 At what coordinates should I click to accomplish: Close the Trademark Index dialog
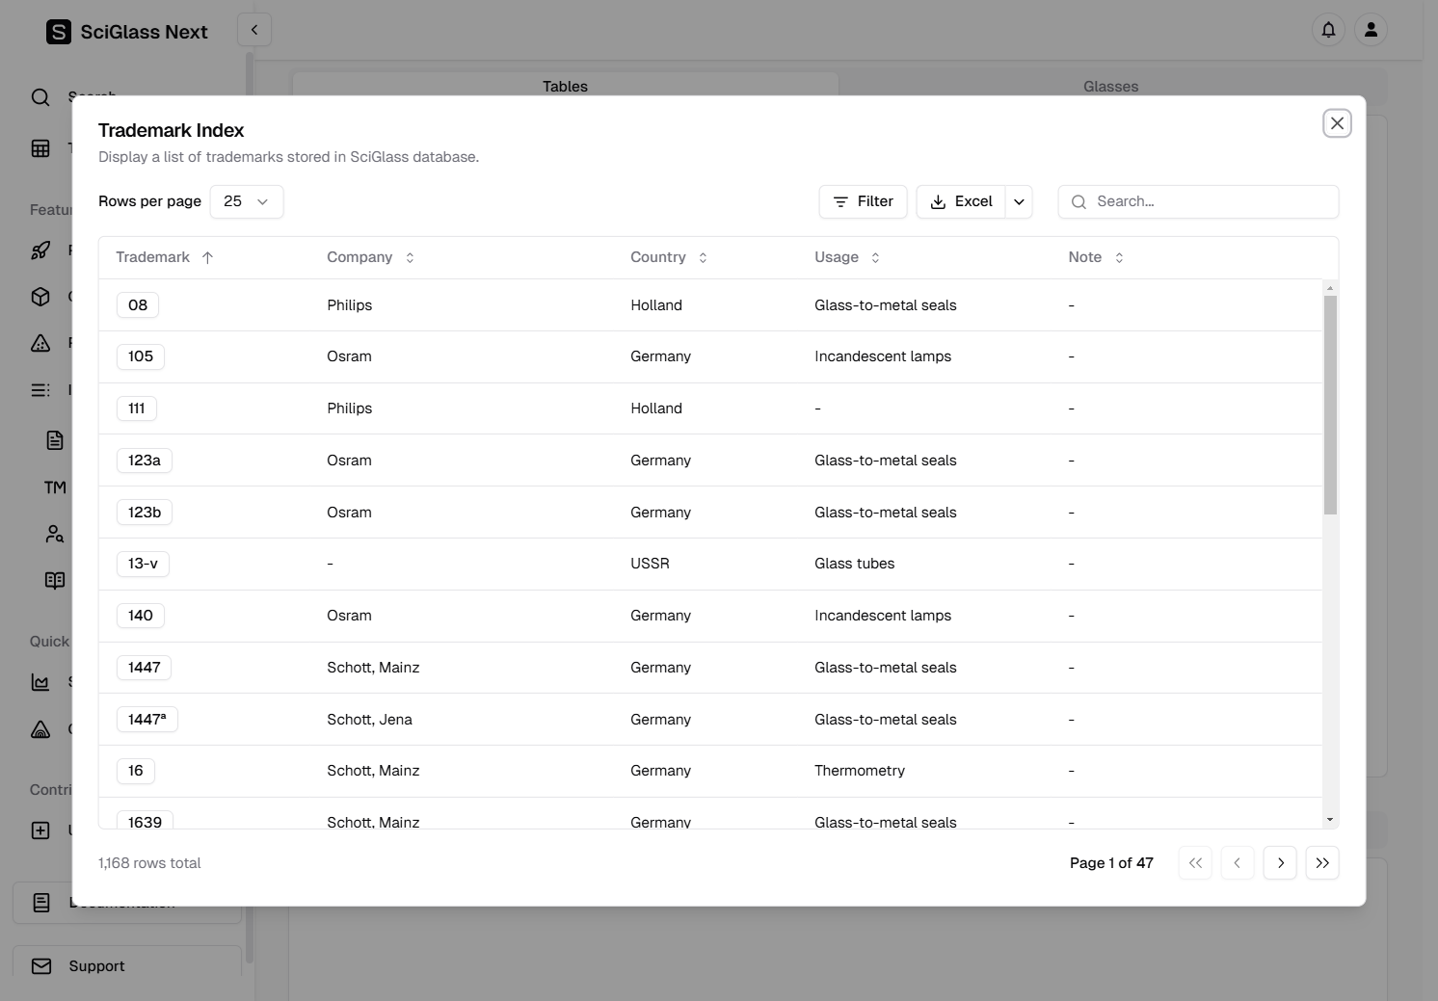(x=1337, y=123)
